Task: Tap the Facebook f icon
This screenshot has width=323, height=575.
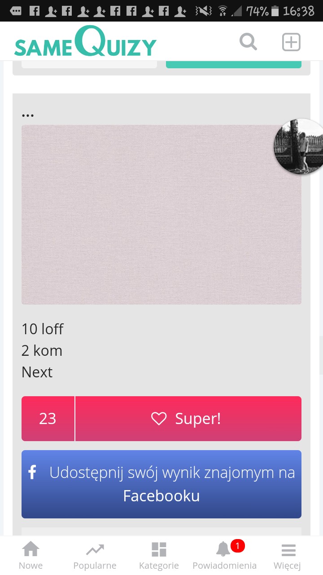Action: [32, 472]
